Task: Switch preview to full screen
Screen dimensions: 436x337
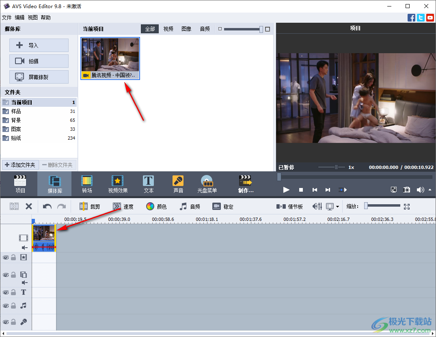Action: point(394,190)
